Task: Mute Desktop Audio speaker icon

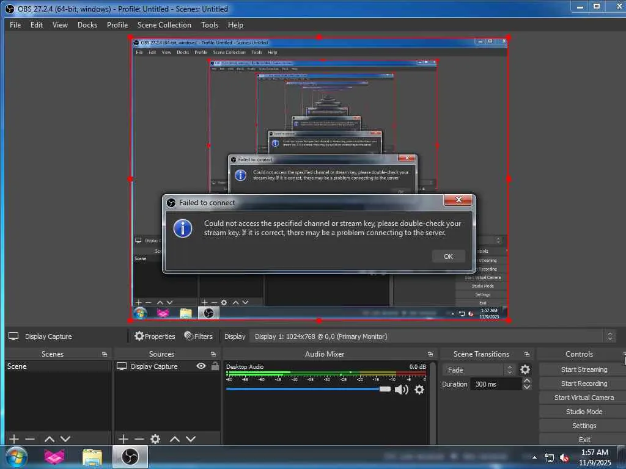Action: point(401,390)
